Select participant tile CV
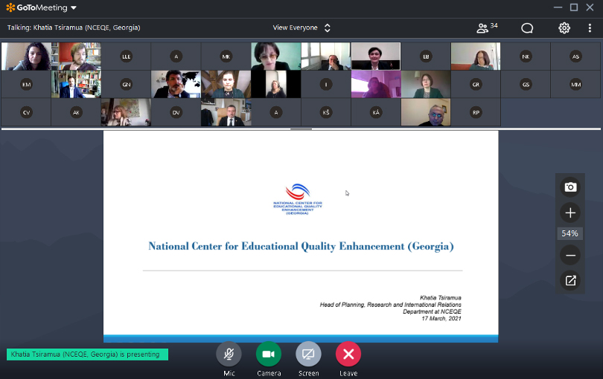603x379 pixels. [26, 112]
